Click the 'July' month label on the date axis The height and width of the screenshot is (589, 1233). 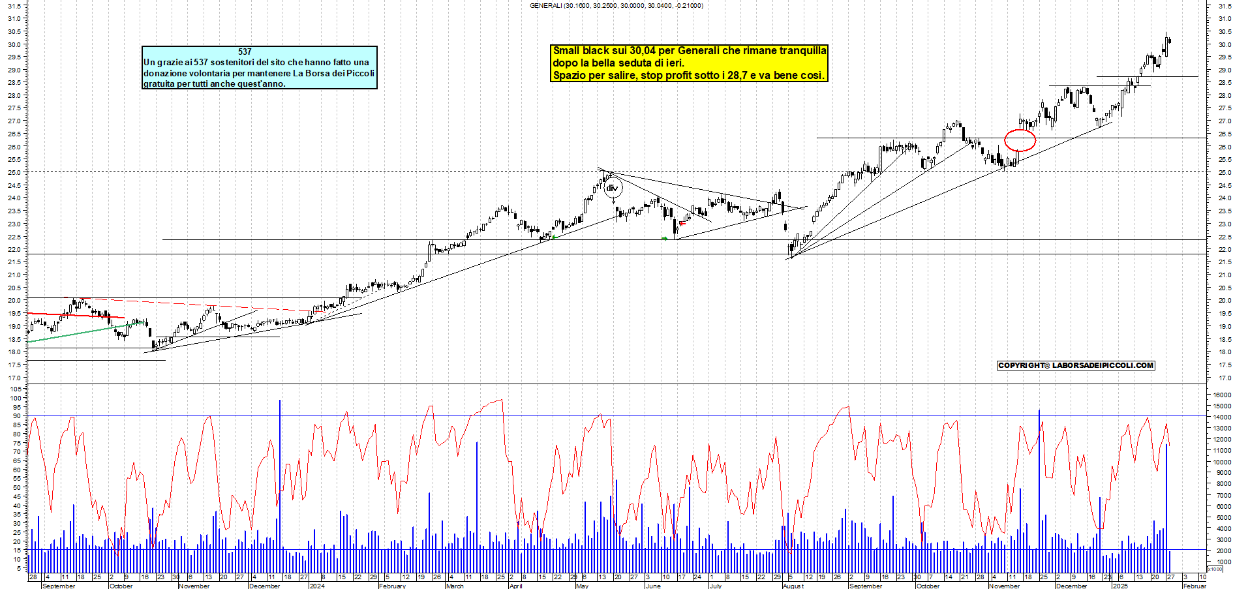coord(716,586)
